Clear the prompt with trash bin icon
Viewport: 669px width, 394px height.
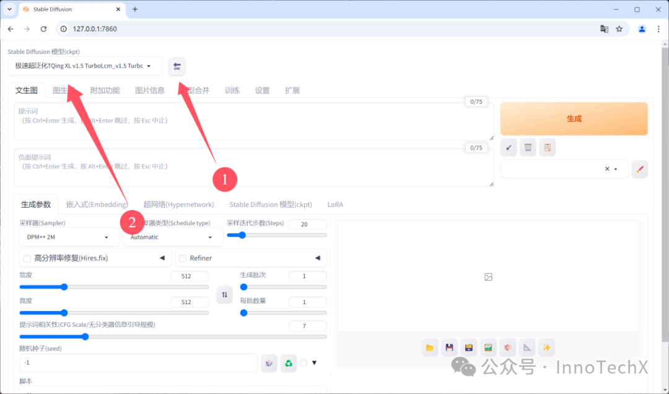point(528,147)
